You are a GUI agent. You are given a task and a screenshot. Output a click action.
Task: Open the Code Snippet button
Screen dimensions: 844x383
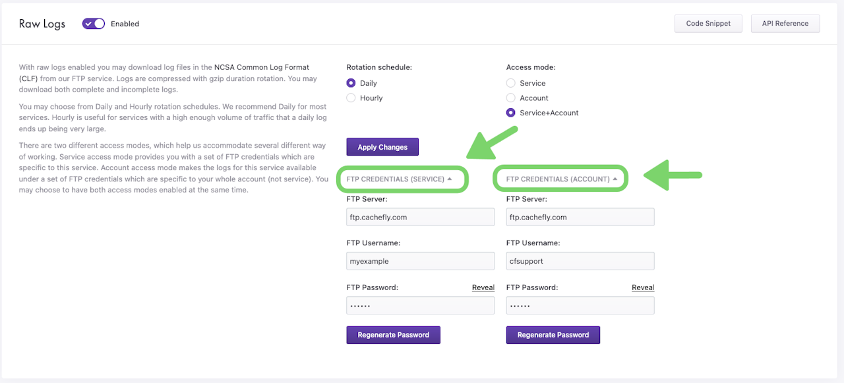[708, 24]
